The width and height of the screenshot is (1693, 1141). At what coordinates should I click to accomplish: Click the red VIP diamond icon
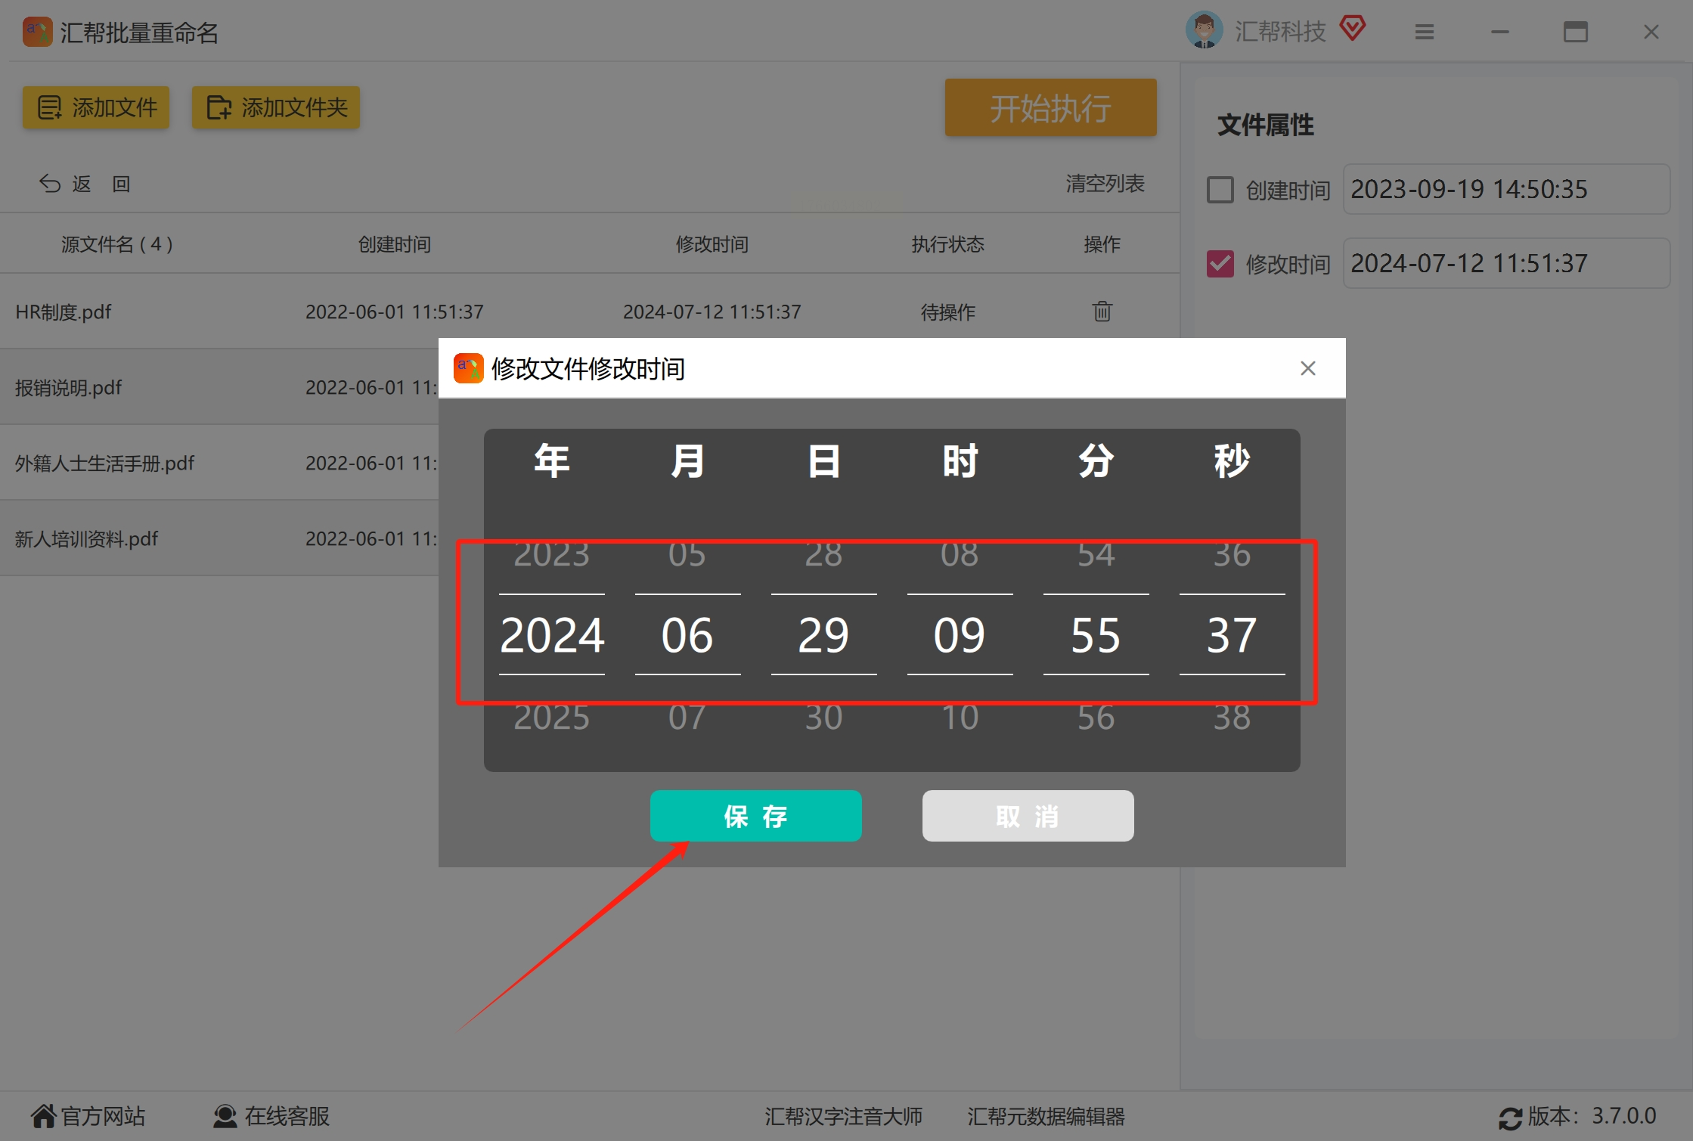1352,29
